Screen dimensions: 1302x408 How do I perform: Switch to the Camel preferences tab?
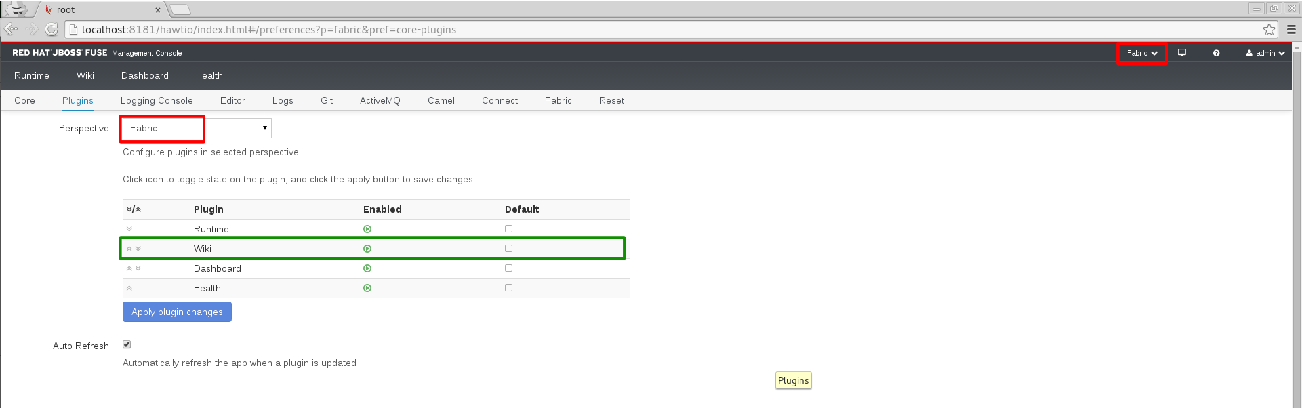(441, 100)
